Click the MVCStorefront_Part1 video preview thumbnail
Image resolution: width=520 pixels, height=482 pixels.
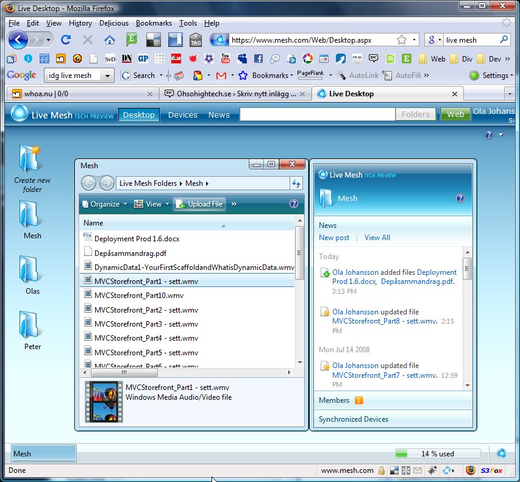point(104,402)
